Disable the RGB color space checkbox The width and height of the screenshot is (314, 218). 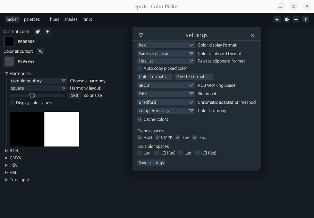(x=140, y=137)
